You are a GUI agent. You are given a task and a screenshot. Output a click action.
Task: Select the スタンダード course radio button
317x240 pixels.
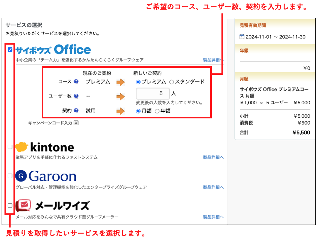[x=172, y=82]
